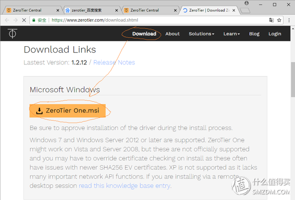Click the ZeroTier logo in the site header
The width and height of the screenshot is (295, 200).
12,33
